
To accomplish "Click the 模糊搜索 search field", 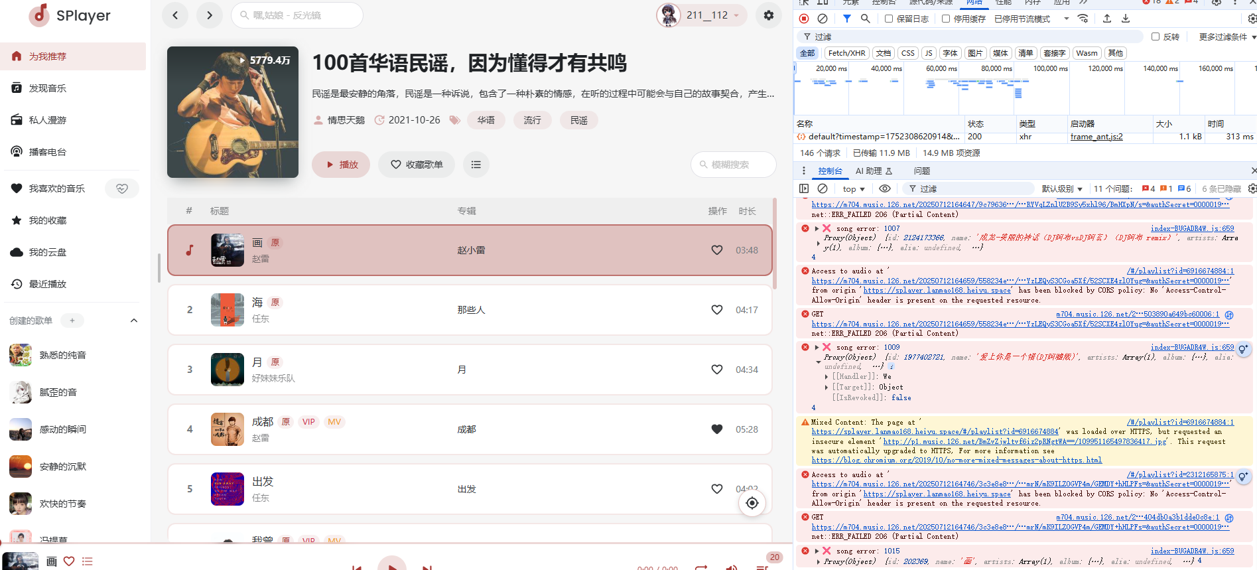I will [734, 165].
